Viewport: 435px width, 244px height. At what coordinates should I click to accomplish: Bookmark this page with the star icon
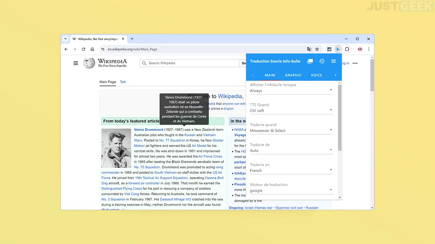coord(317,49)
